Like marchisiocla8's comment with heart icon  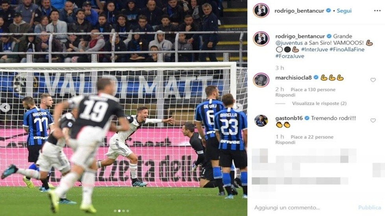373,80
